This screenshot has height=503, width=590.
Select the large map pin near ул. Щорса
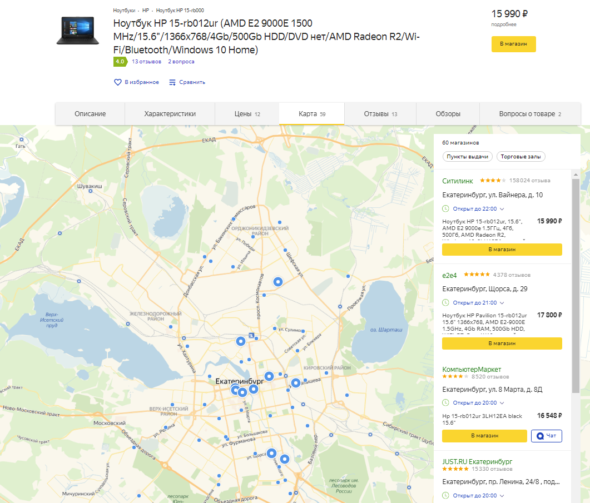pos(272,454)
